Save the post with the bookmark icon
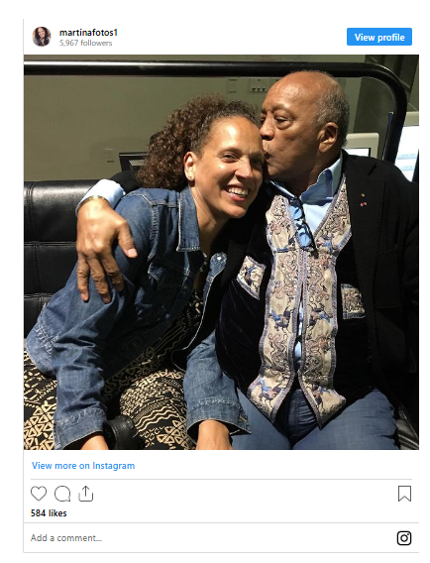 (404, 494)
